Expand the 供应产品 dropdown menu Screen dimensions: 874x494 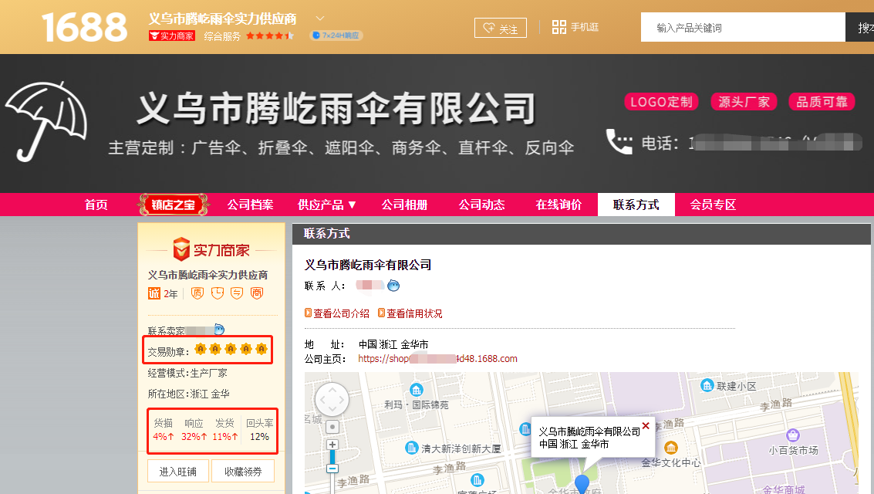[326, 205]
